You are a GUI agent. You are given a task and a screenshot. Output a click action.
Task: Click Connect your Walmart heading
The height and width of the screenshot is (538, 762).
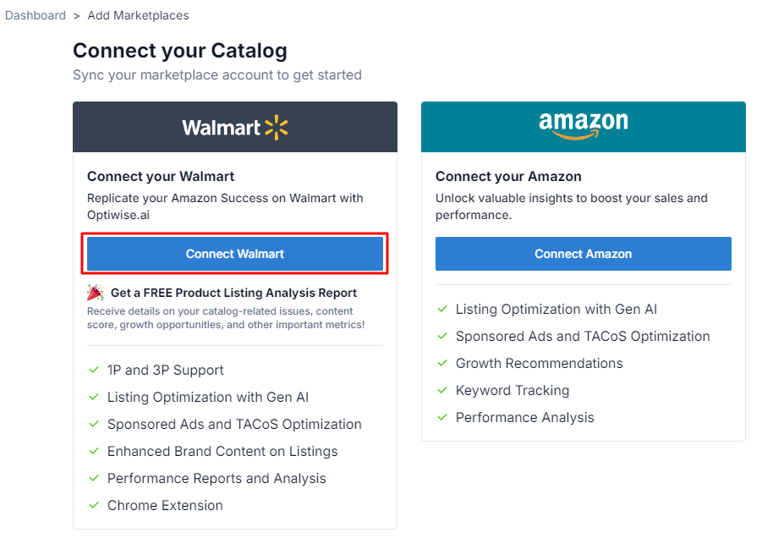point(161,176)
